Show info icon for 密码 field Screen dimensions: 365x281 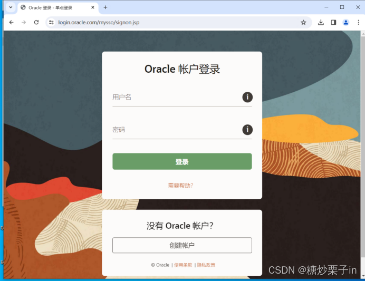[247, 130]
